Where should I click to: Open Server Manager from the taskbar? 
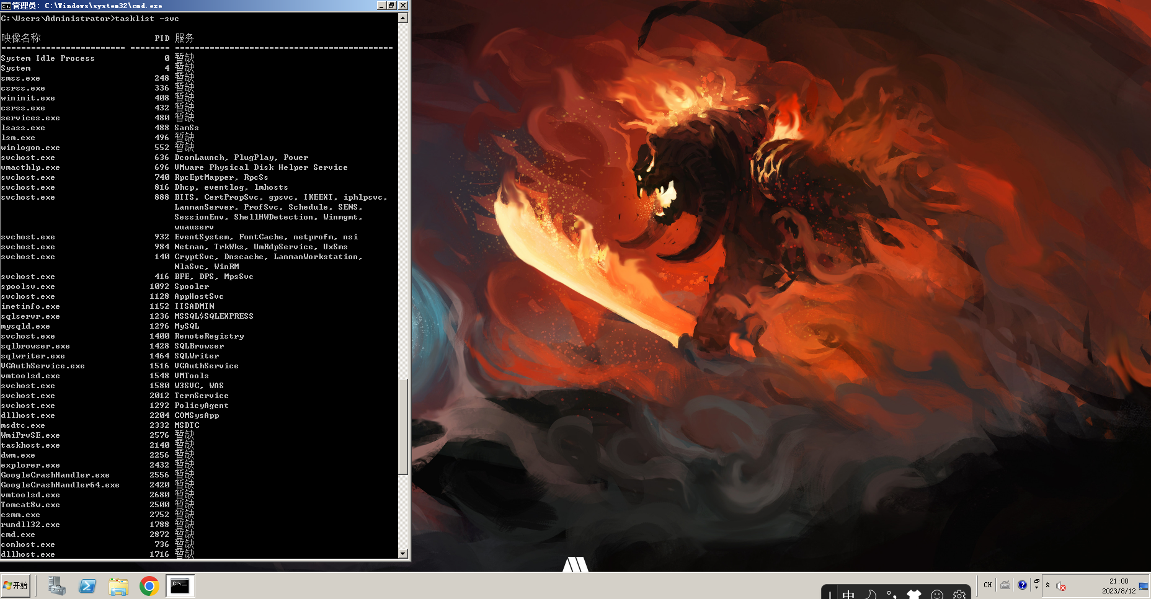[57, 585]
